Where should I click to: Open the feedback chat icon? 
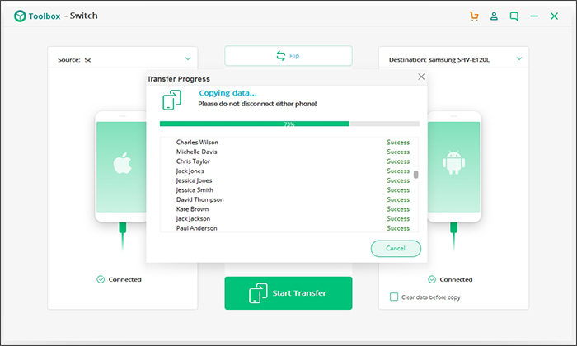point(514,16)
